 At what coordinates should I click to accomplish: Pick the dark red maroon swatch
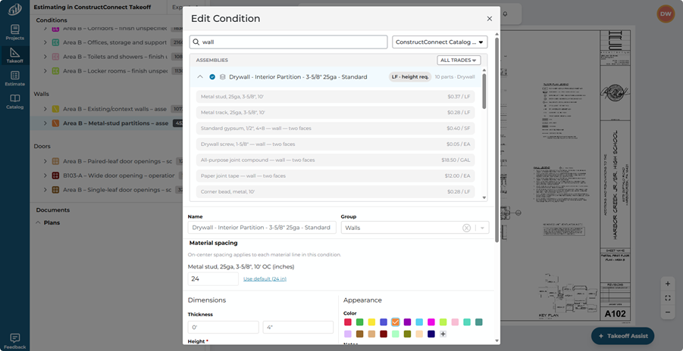click(x=384, y=334)
